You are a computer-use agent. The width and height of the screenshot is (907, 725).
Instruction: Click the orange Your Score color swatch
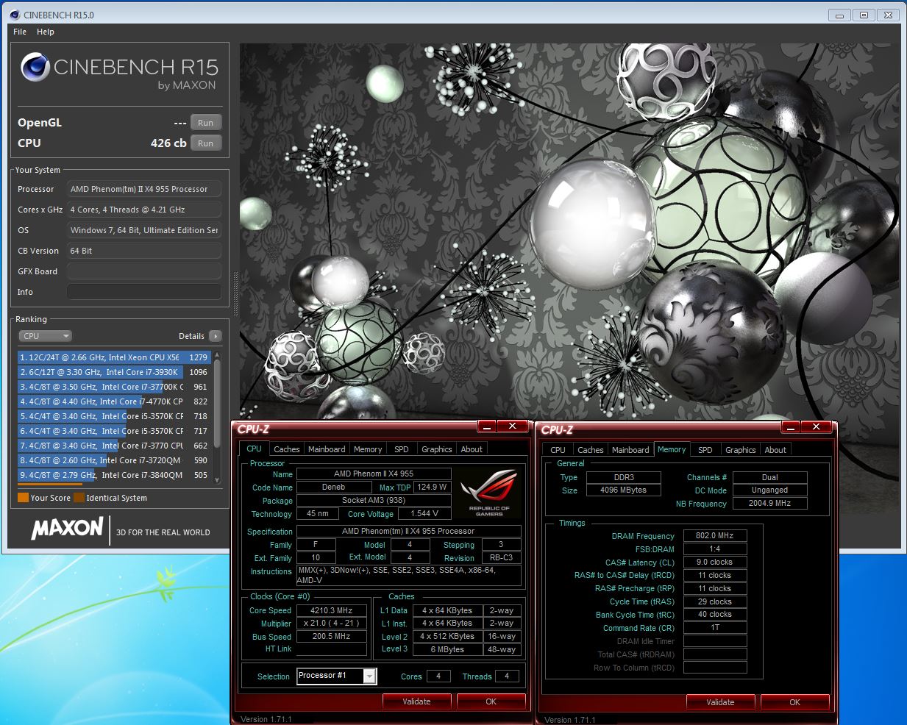tap(23, 498)
